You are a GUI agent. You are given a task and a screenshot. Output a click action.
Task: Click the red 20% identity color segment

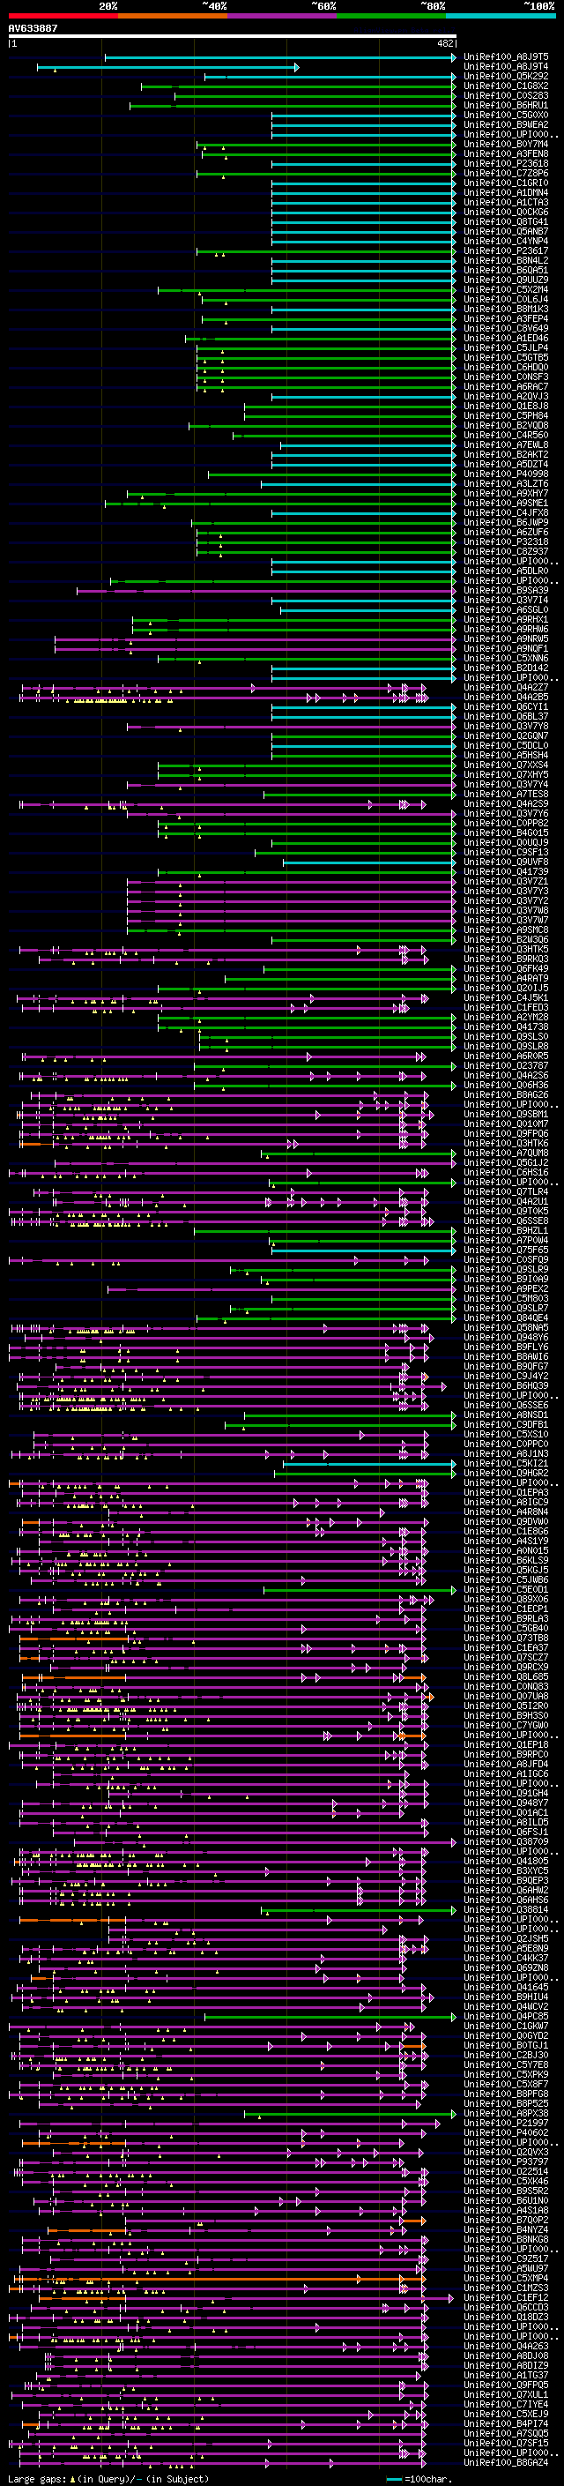click(x=63, y=16)
